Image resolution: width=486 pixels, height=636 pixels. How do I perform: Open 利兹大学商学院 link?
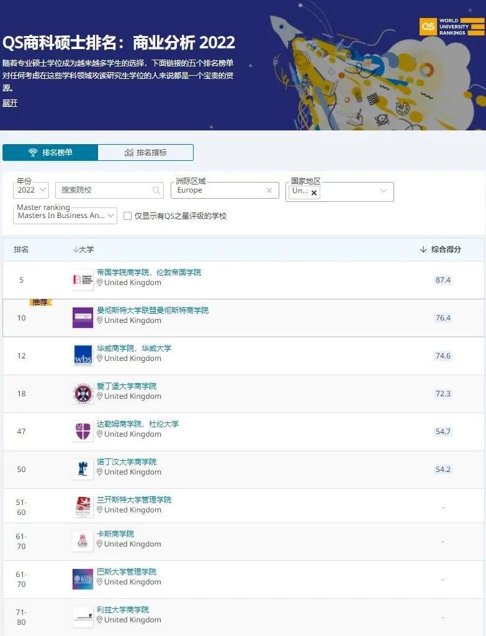coord(123,610)
